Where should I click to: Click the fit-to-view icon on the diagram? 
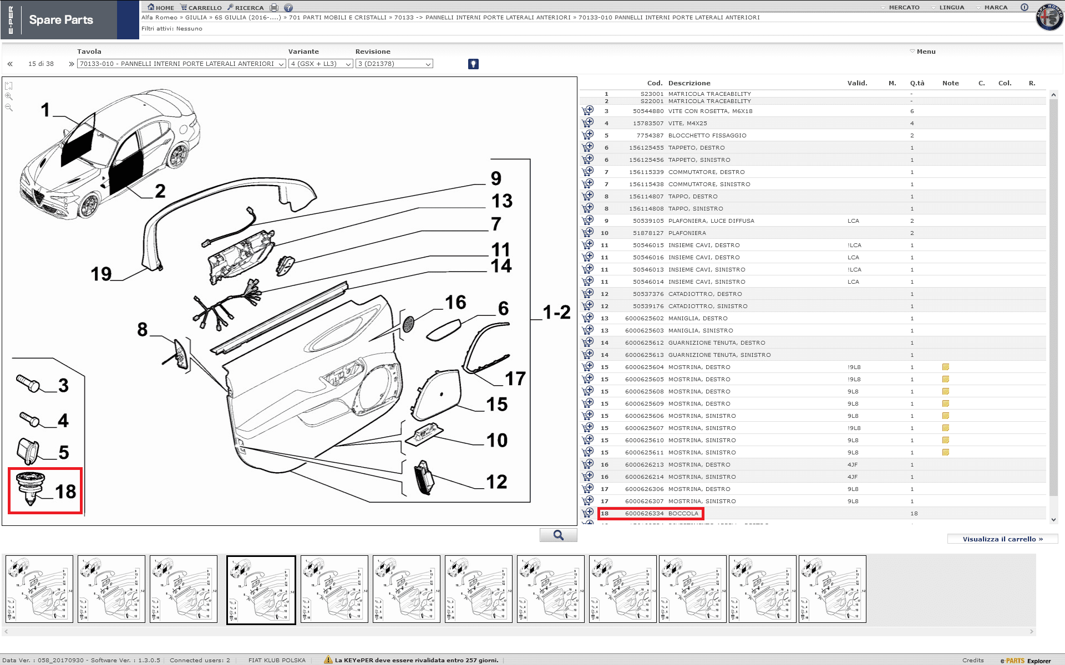[x=9, y=86]
